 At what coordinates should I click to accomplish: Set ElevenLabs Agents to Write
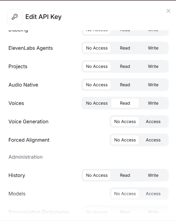[x=153, y=48]
